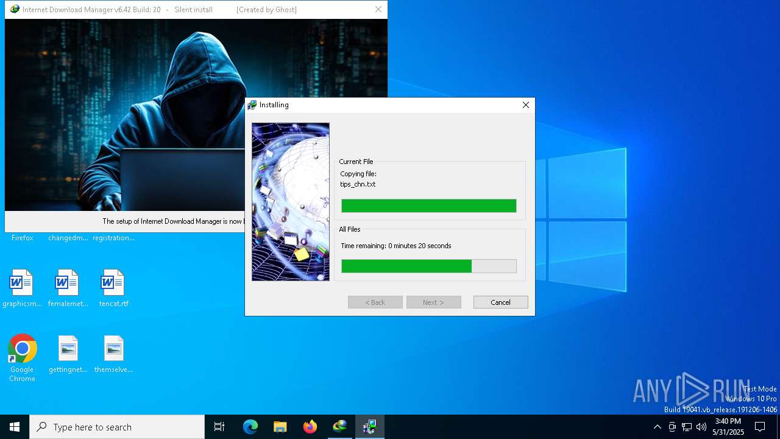This screenshot has height=439, width=780.
Task: Open the network status tray icon
Action: click(x=687, y=427)
